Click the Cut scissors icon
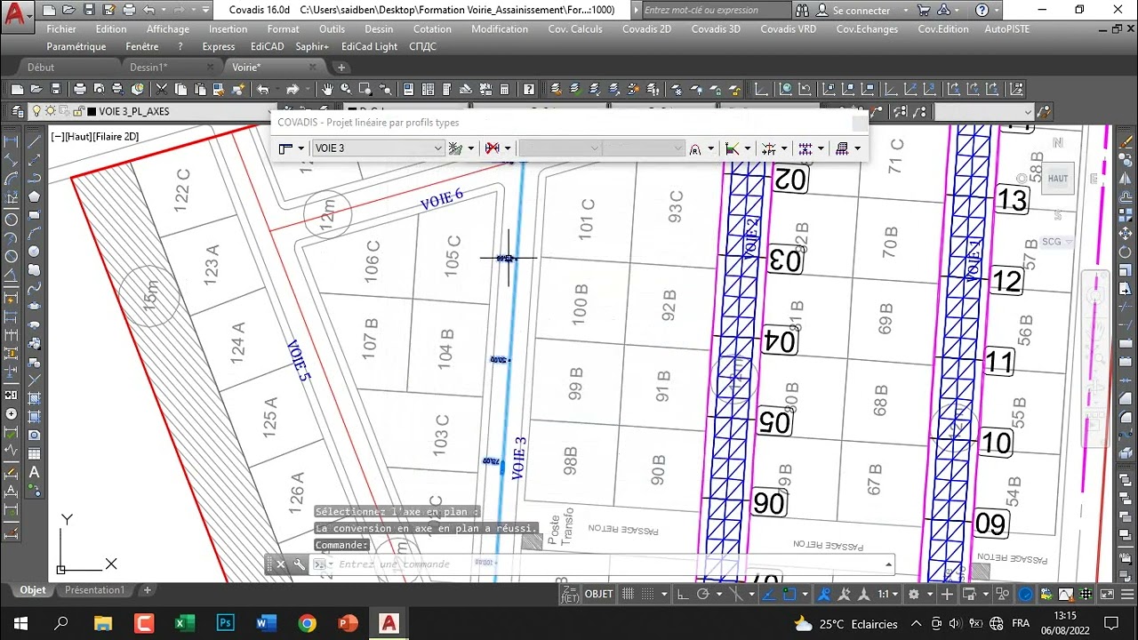 pyautogui.click(x=161, y=89)
